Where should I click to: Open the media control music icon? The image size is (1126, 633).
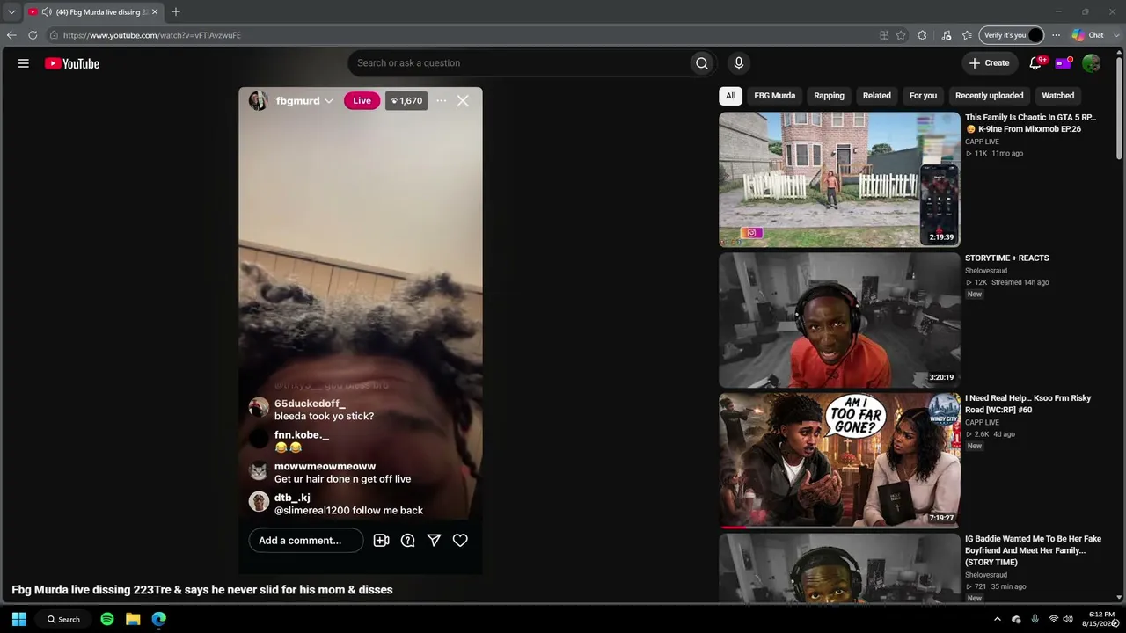947,35
